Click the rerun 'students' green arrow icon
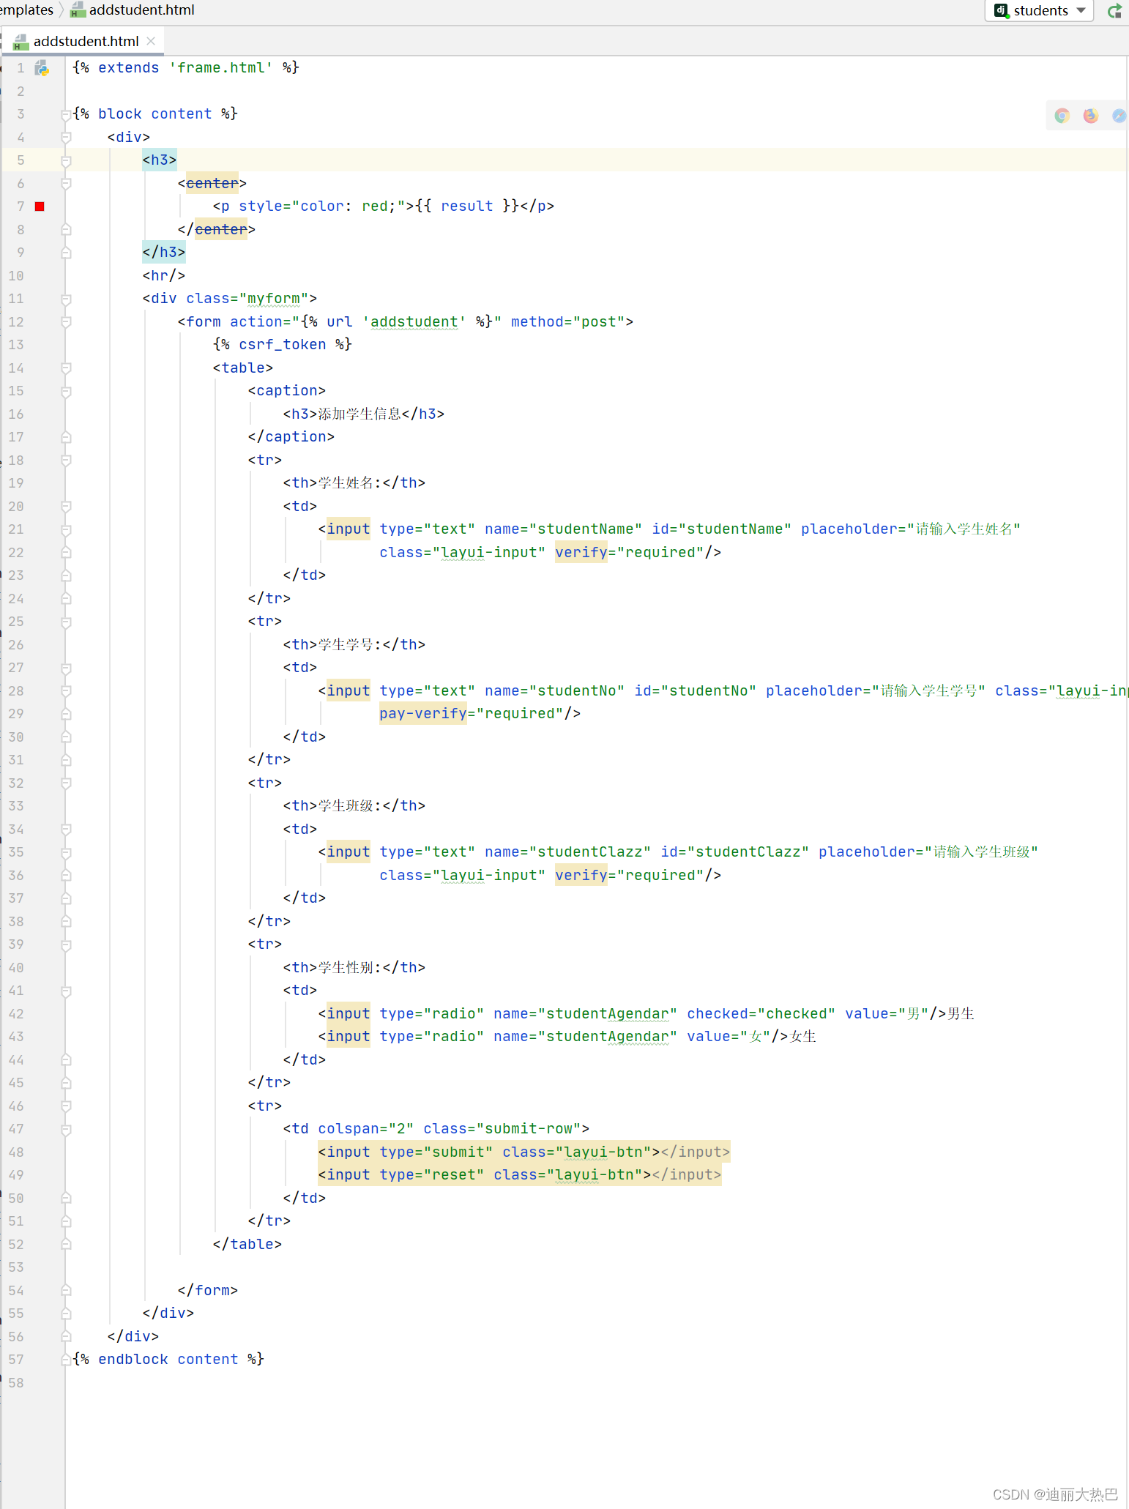The width and height of the screenshot is (1129, 1509). pos(1115,11)
